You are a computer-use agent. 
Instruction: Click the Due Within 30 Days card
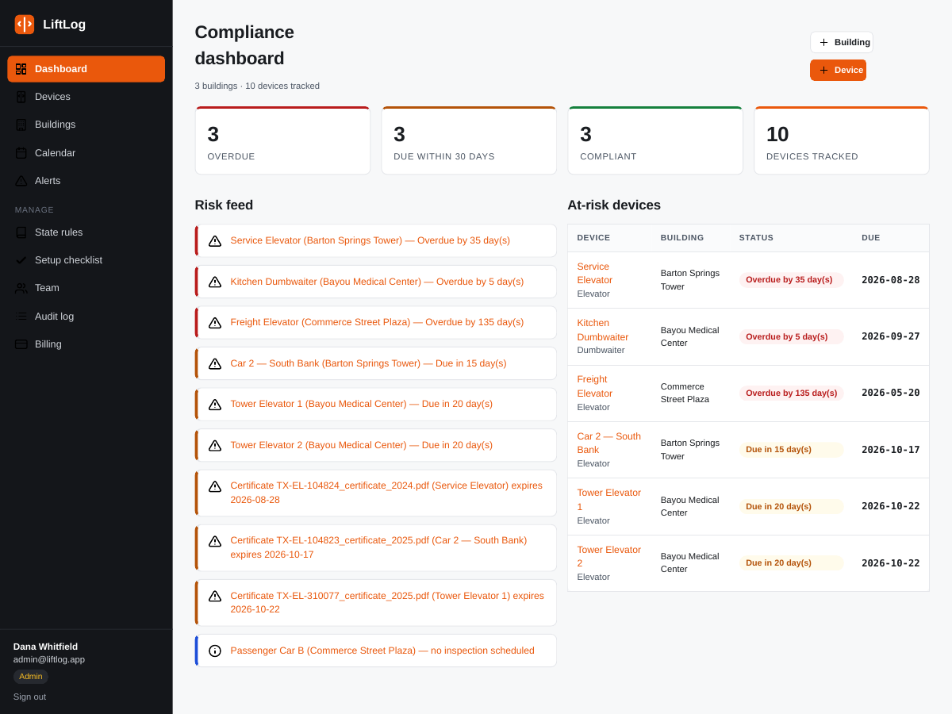(x=469, y=140)
